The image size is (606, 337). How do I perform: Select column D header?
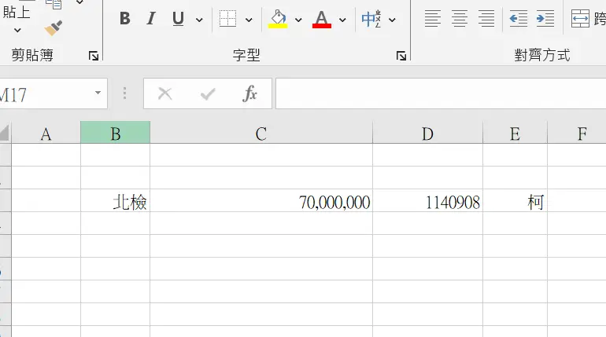coord(428,134)
